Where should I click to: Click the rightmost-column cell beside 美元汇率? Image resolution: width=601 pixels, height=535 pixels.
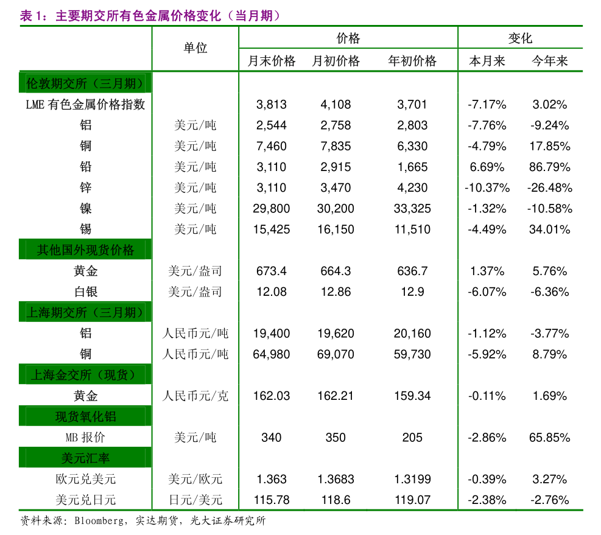(521, 458)
